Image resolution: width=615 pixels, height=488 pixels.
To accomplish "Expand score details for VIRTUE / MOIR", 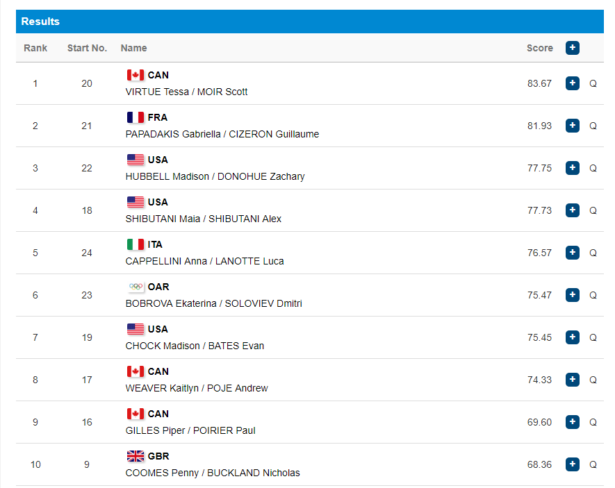I will pyautogui.click(x=572, y=83).
